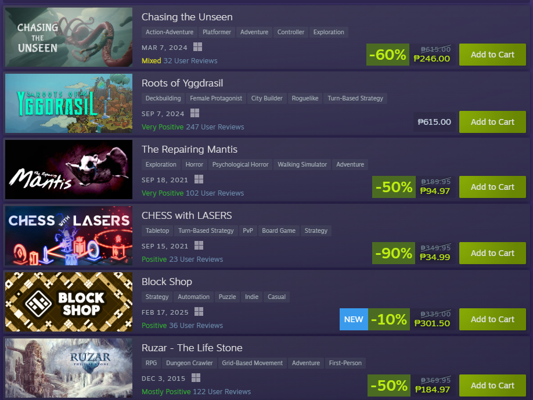This screenshot has width=533, height=400.
Task: Select the Turn-Based Strategy tag on Yggdrasil
Action: pos(355,98)
